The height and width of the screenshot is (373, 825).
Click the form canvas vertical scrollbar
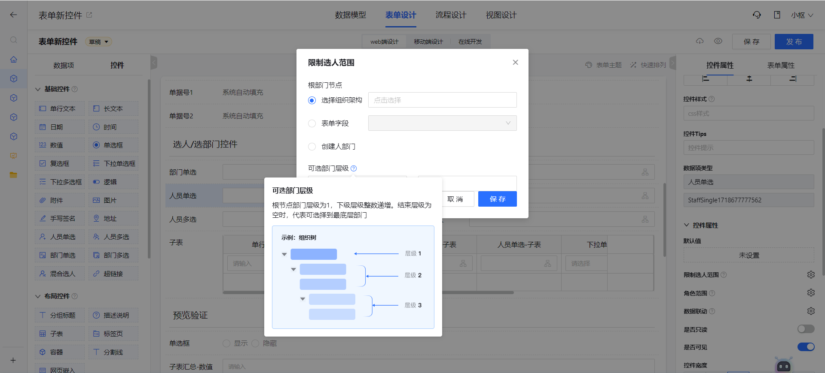tap(665, 220)
